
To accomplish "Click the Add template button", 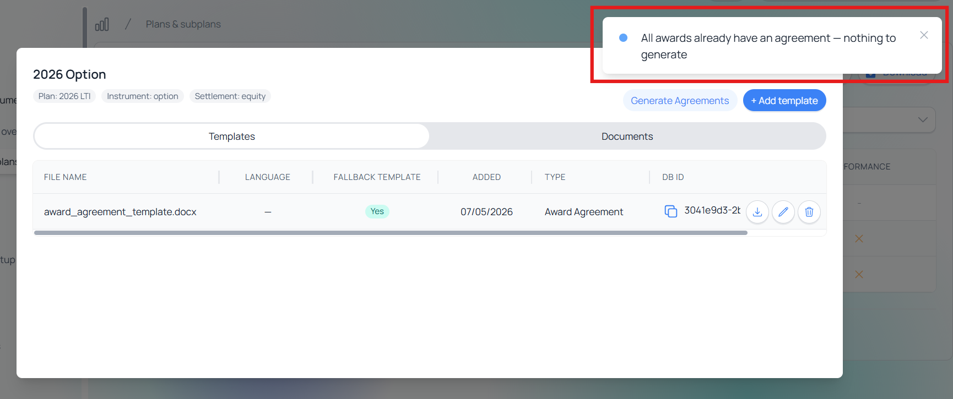I will pyautogui.click(x=784, y=101).
